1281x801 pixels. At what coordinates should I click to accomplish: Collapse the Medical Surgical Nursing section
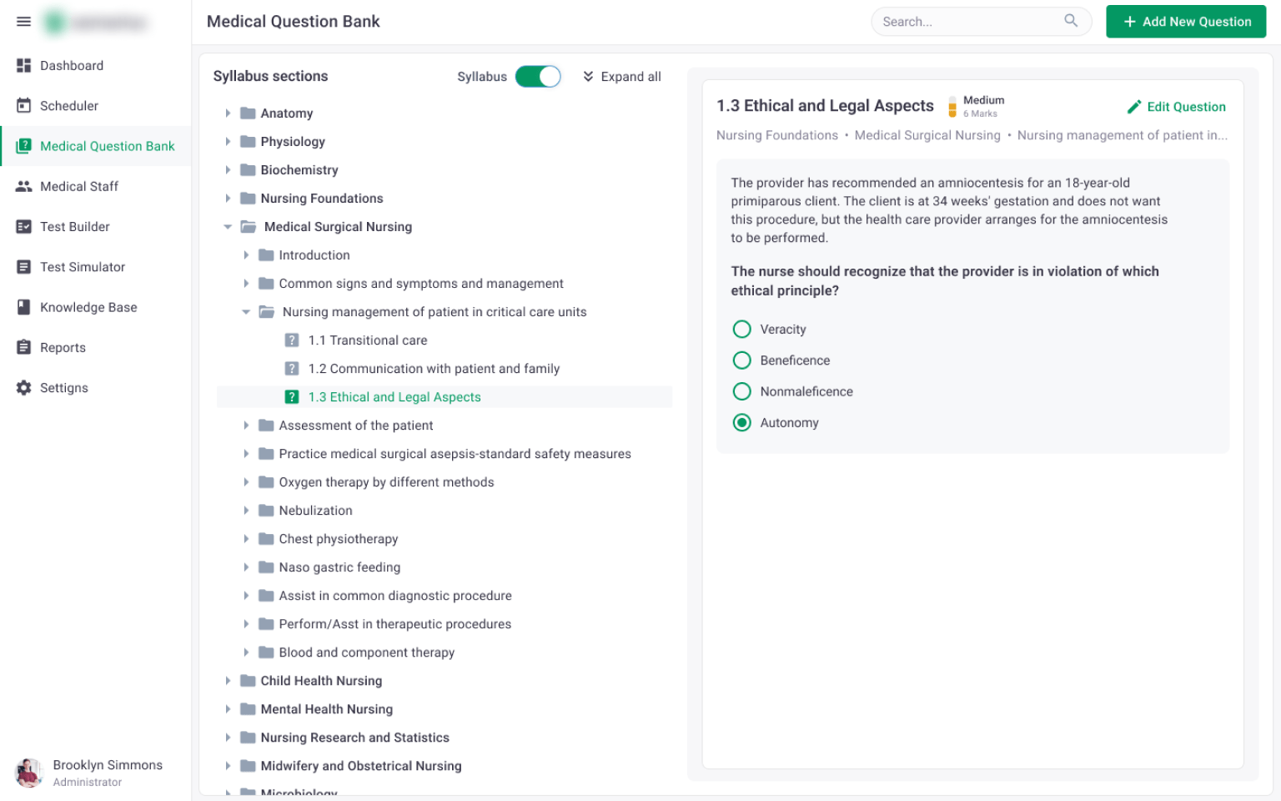tap(228, 227)
